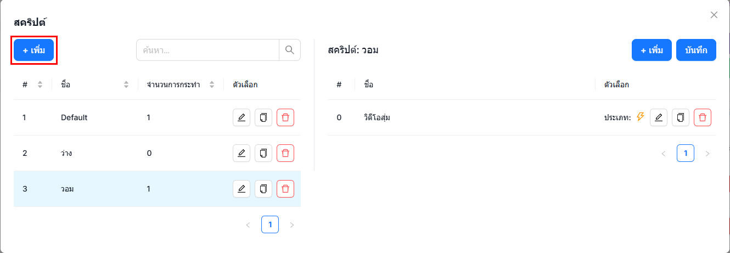Sort scripts by # column
Screen dimensions: 730x253
40,85
